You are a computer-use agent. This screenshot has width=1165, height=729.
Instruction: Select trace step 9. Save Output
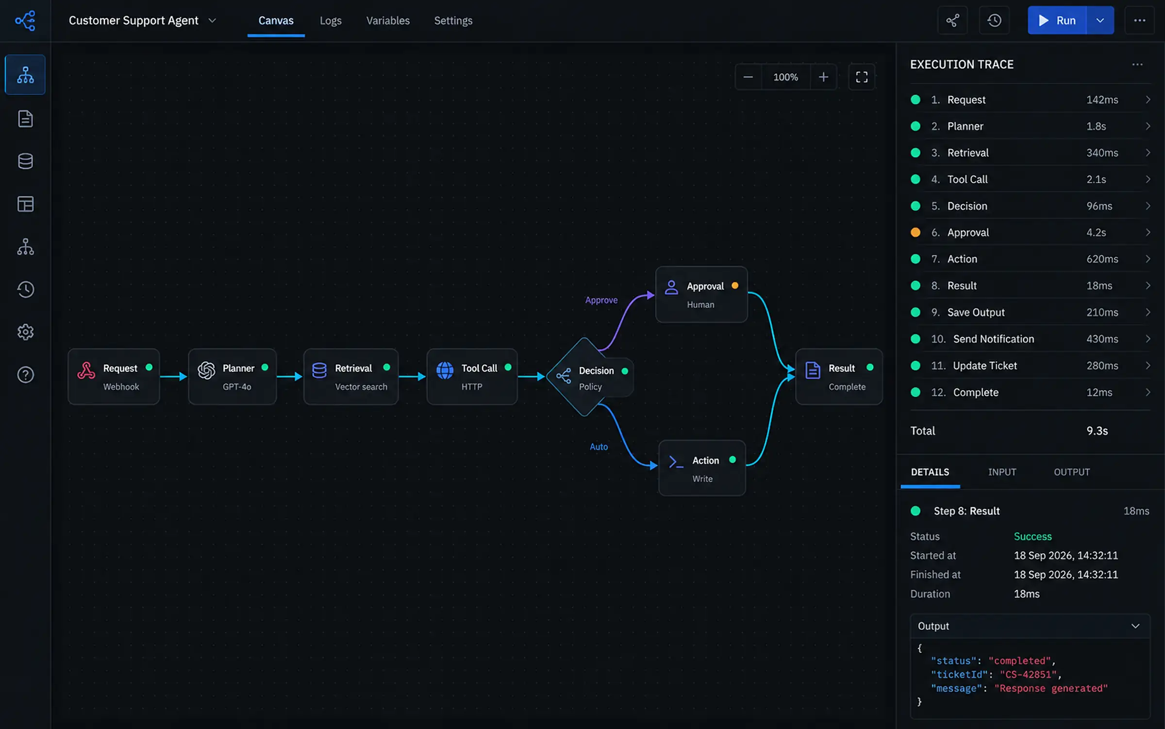click(1030, 312)
